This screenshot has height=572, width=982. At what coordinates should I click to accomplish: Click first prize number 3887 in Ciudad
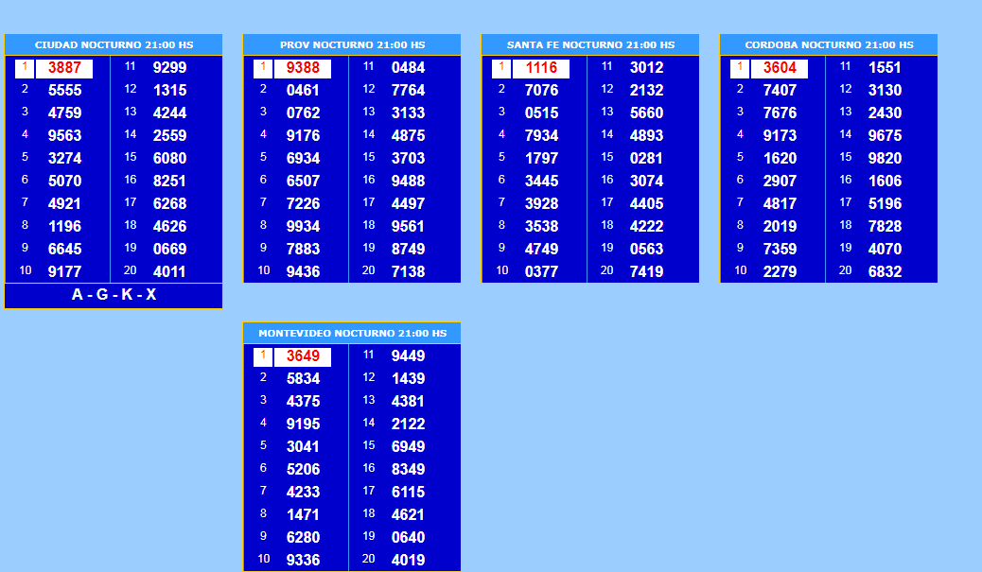point(64,68)
